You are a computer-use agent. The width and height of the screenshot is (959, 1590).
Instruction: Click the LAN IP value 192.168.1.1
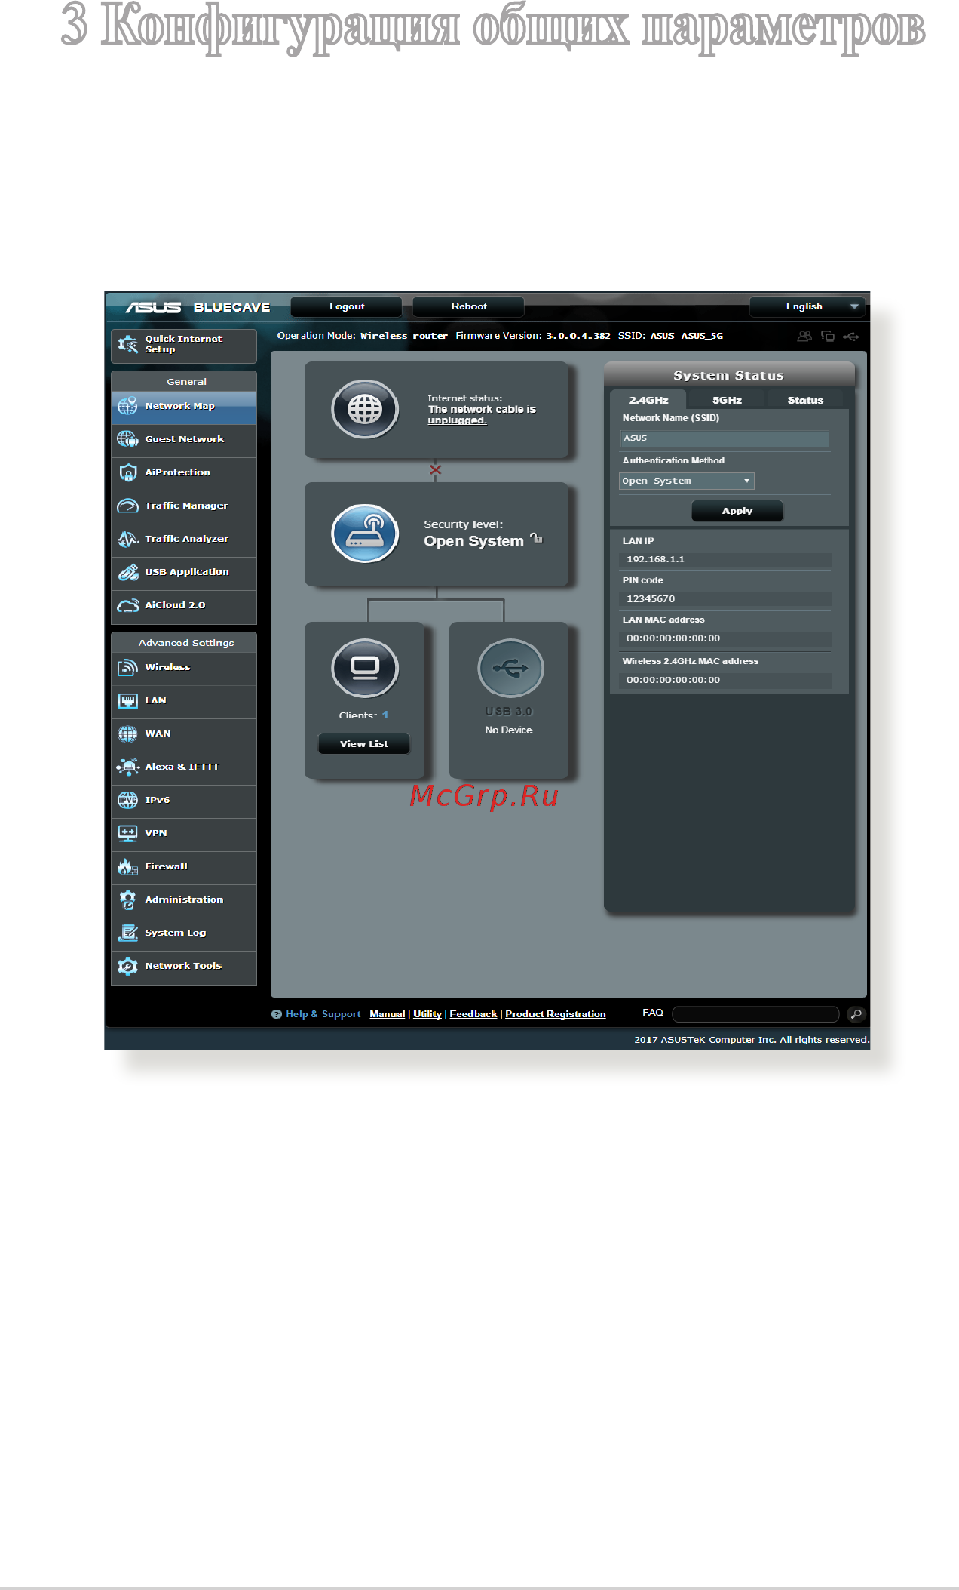click(x=656, y=559)
